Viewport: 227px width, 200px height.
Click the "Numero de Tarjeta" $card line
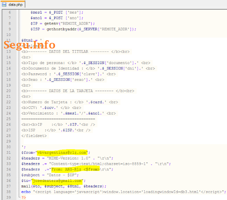point(70,102)
